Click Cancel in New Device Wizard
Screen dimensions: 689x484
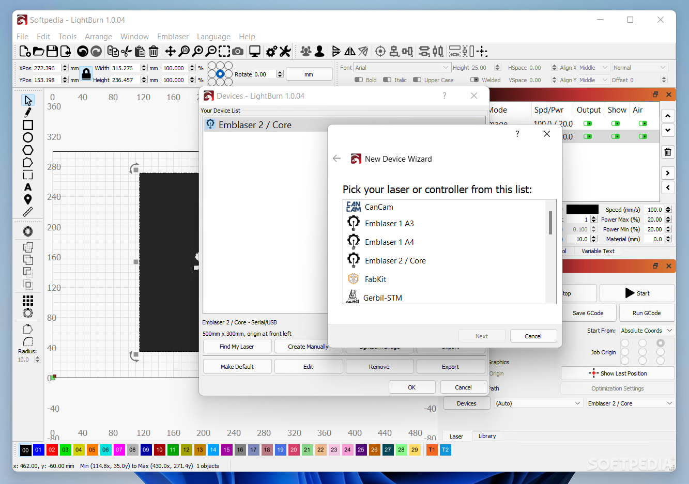tap(533, 336)
